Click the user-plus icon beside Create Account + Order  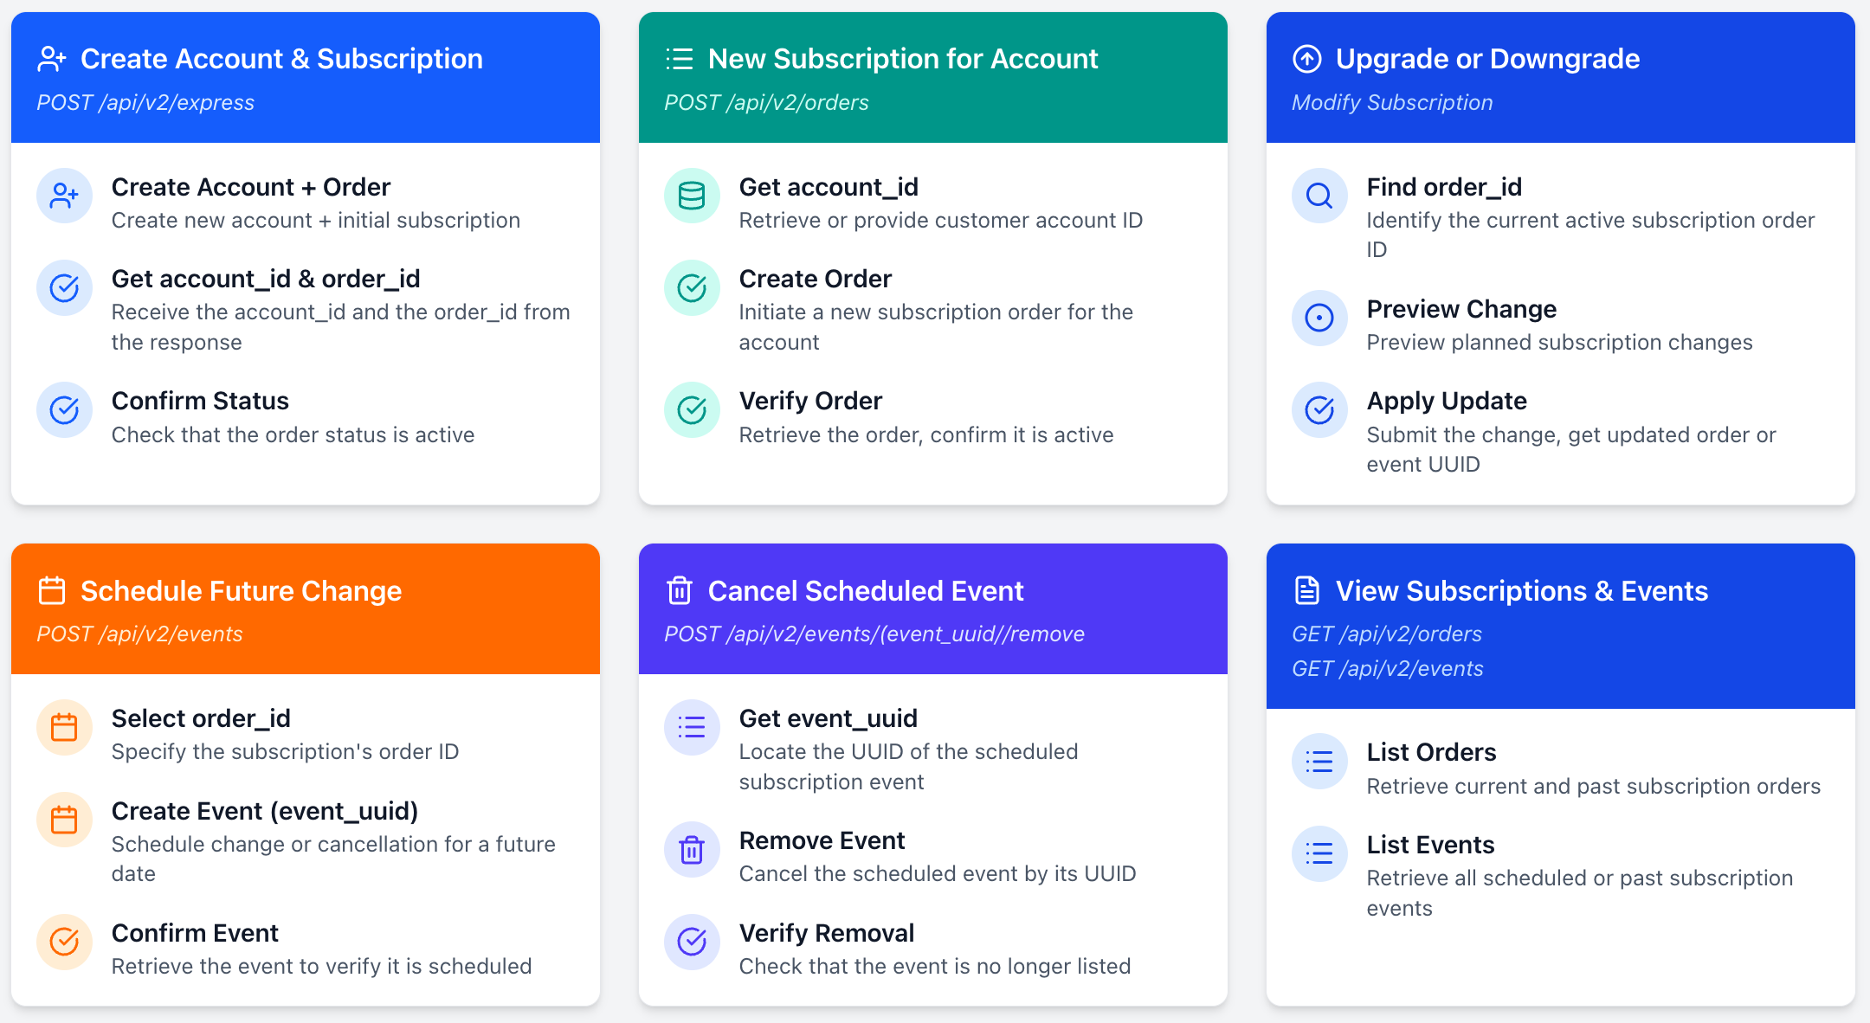coord(64,196)
